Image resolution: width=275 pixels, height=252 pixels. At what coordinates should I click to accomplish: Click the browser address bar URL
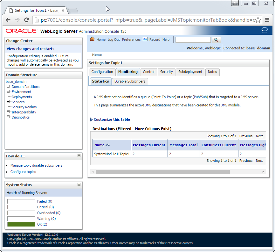148,20
